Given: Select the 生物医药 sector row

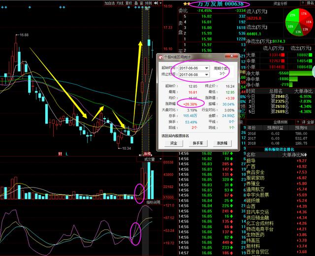Looking at the screenshot, I should coord(277,235).
